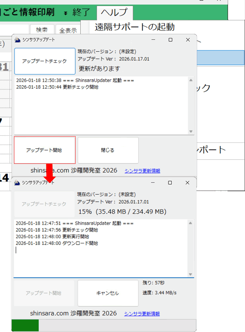Viewport: 245px width, 332px height.
Task: Click scroll-up arrow in the ダウンロード開始 log
Action: (190, 223)
